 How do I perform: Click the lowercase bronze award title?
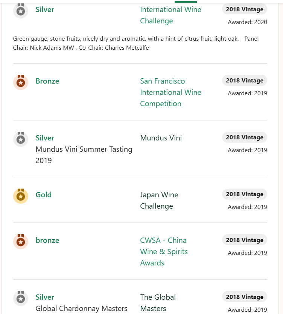pyautogui.click(x=47, y=240)
